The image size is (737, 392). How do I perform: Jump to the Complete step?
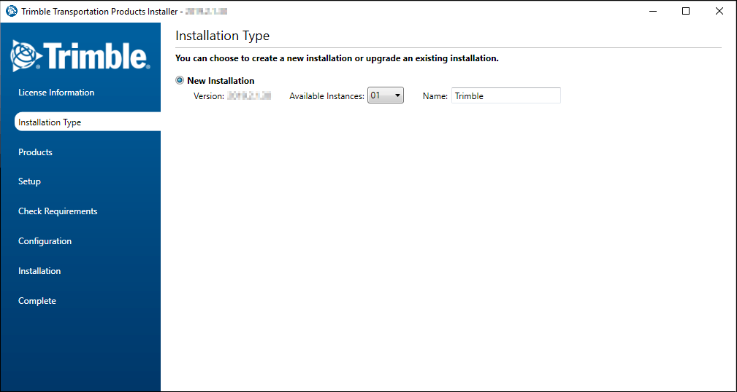click(37, 301)
